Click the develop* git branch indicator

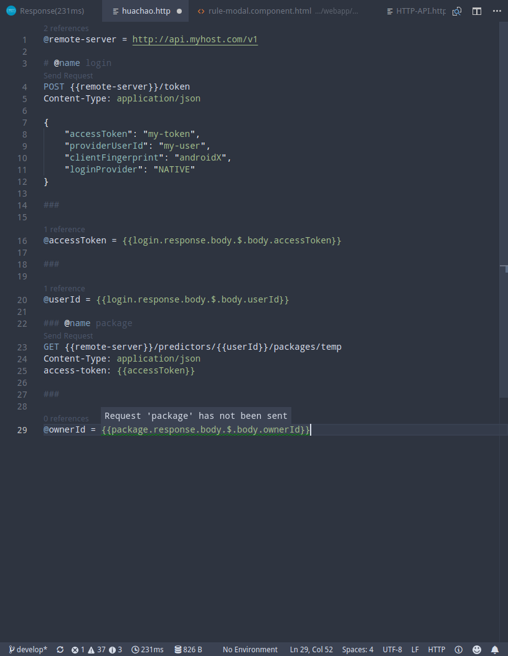click(28, 649)
